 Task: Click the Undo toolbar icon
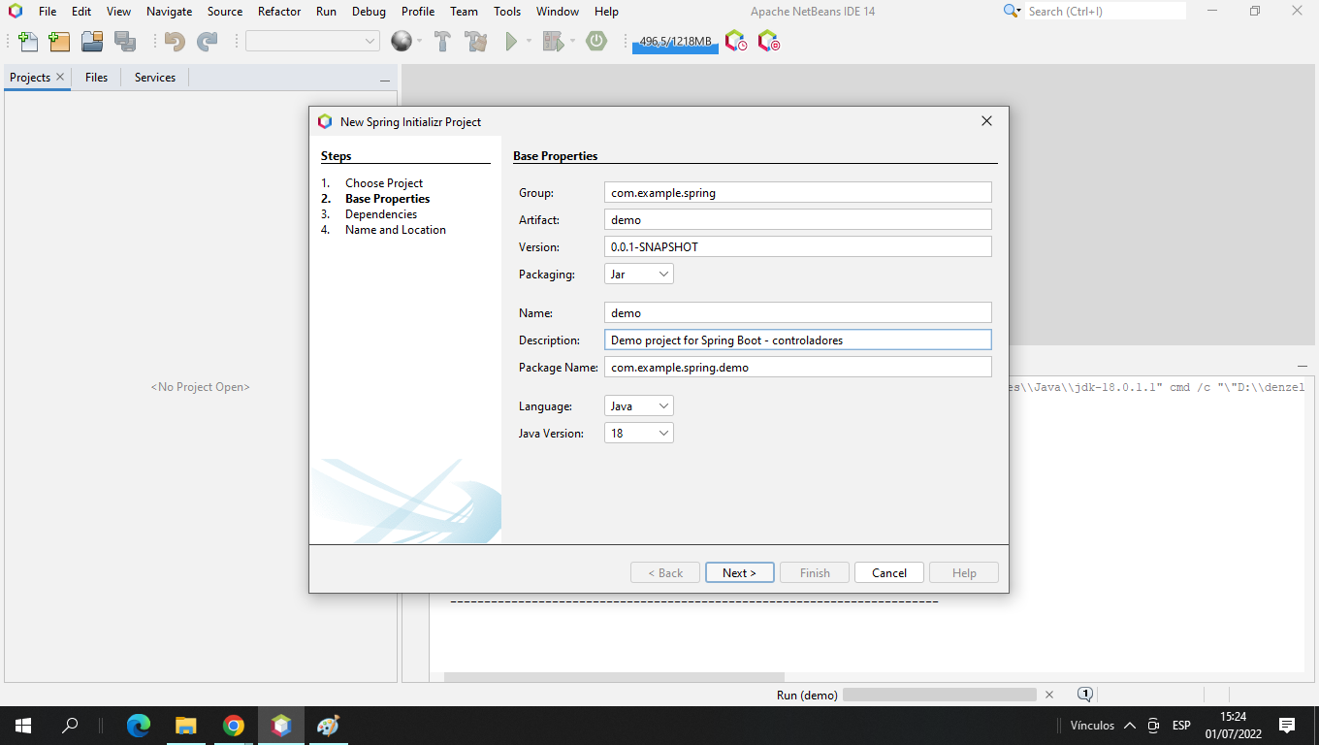(175, 42)
